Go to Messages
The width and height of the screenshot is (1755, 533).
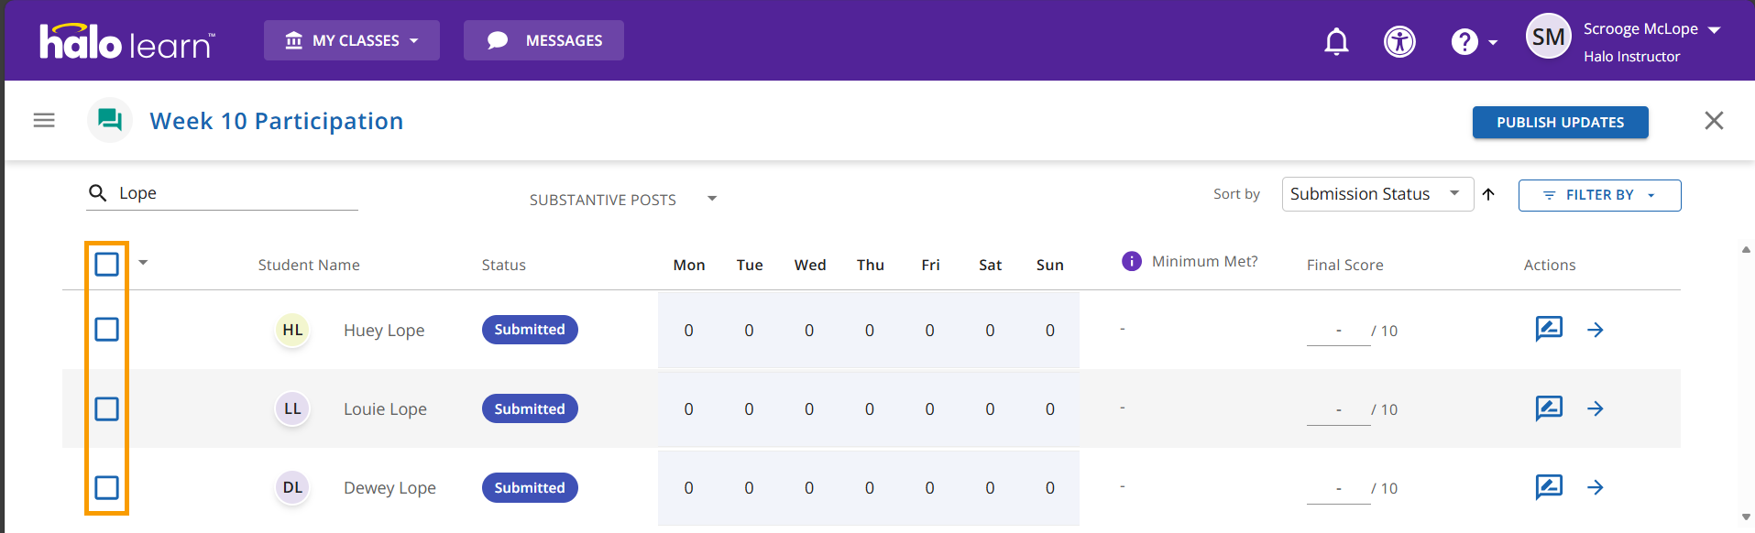pyautogui.click(x=543, y=40)
